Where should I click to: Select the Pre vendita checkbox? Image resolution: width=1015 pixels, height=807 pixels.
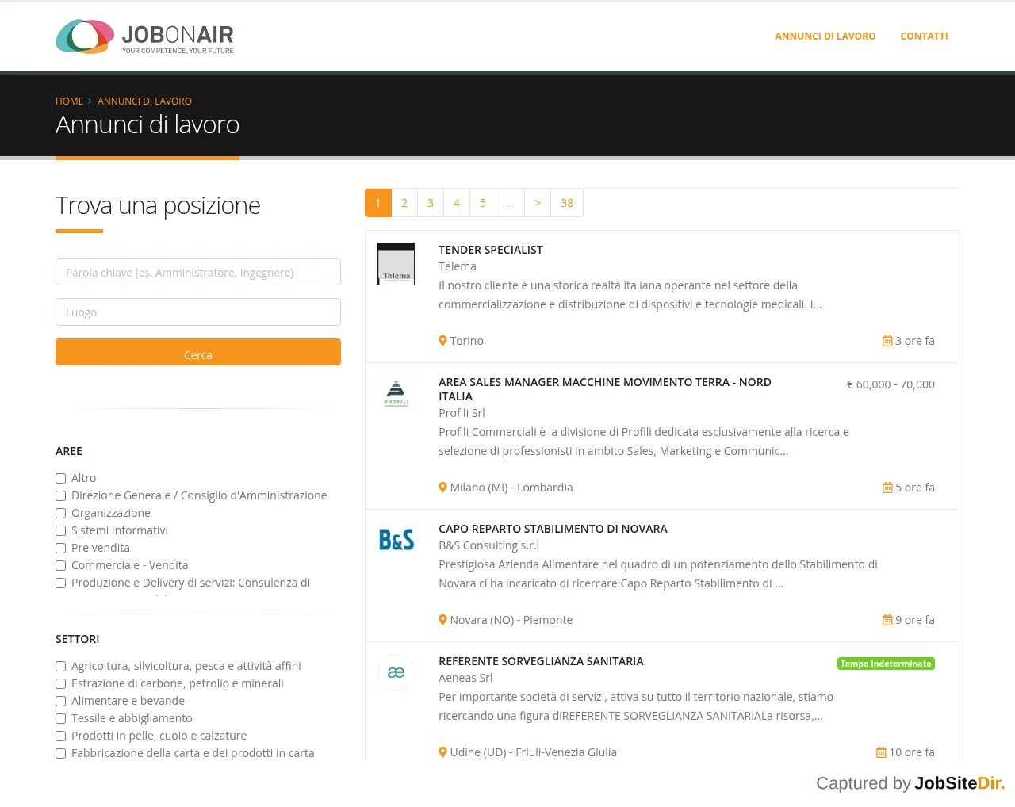pos(60,548)
